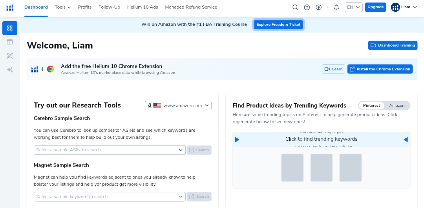This screenshot has width=424, height=208.
Task: Open the sparkle AI sidebar icon
Action: (x=10, y=70)
